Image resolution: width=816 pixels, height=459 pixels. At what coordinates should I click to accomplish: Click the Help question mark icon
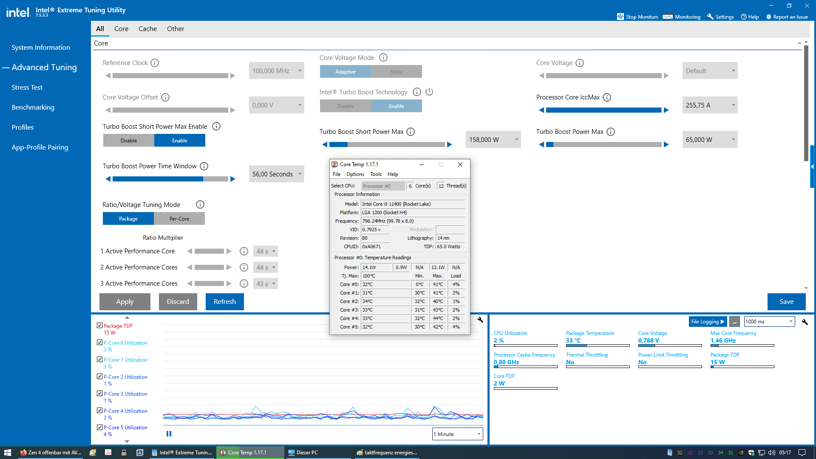pyautogui.click(x=744, y=17)
